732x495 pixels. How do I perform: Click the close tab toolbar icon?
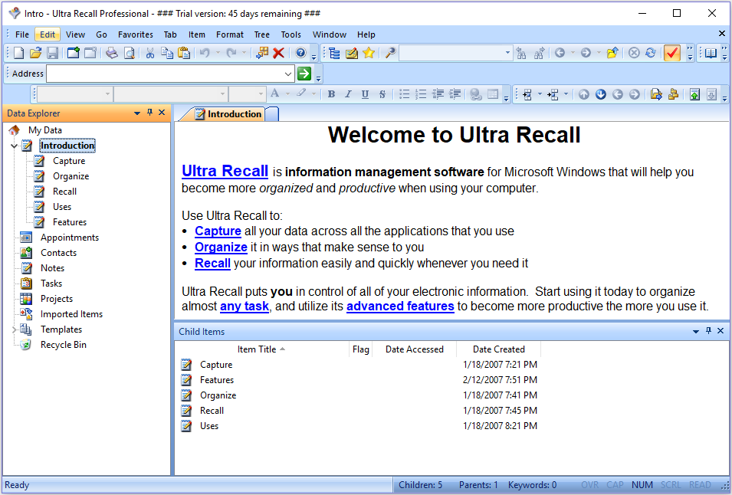pyautogui.click(x=90, y=53)
